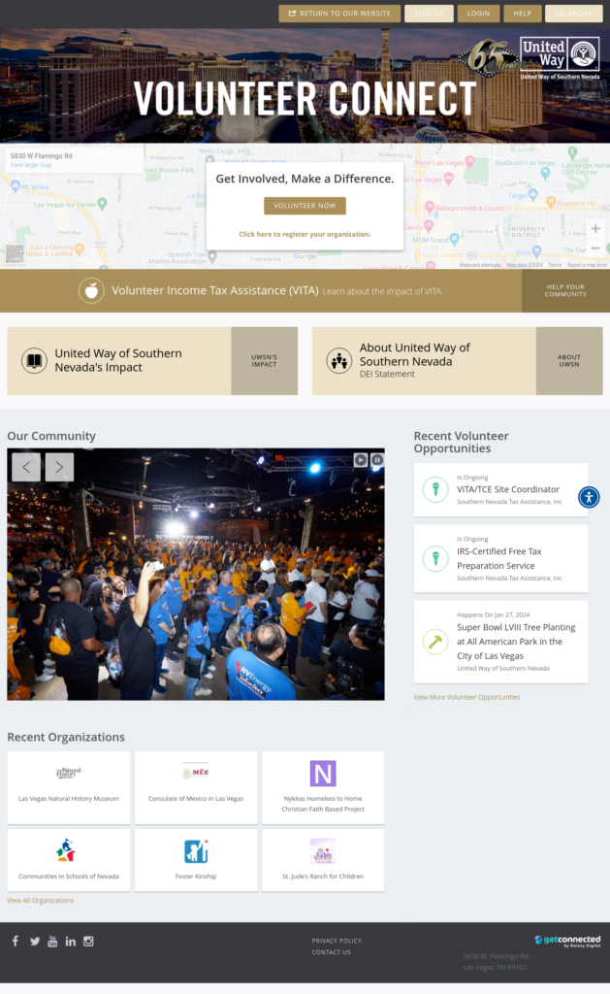Open View larger map link
The image size is (610, 994).
31,165
